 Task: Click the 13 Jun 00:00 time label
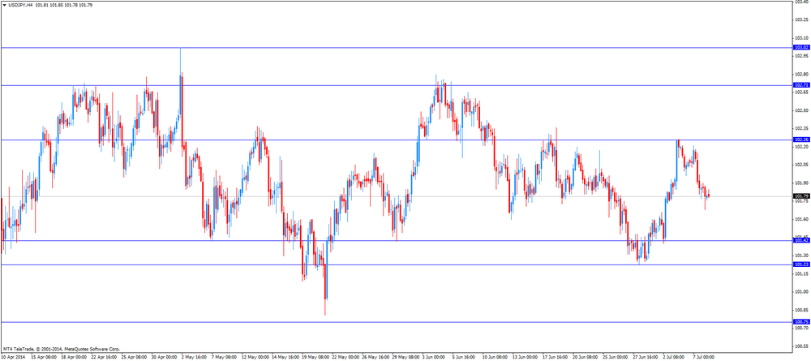click(525, 358)
